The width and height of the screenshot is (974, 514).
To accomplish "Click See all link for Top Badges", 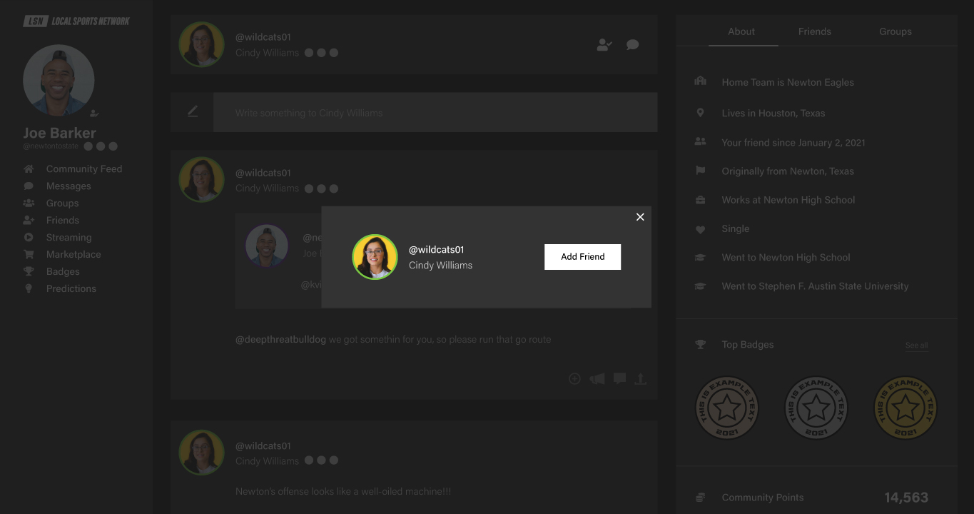I will click(916, 346).
